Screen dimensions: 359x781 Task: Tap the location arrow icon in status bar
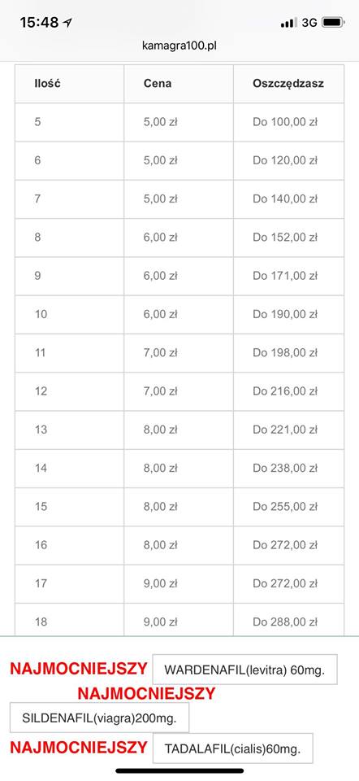[x=68, y=23]
